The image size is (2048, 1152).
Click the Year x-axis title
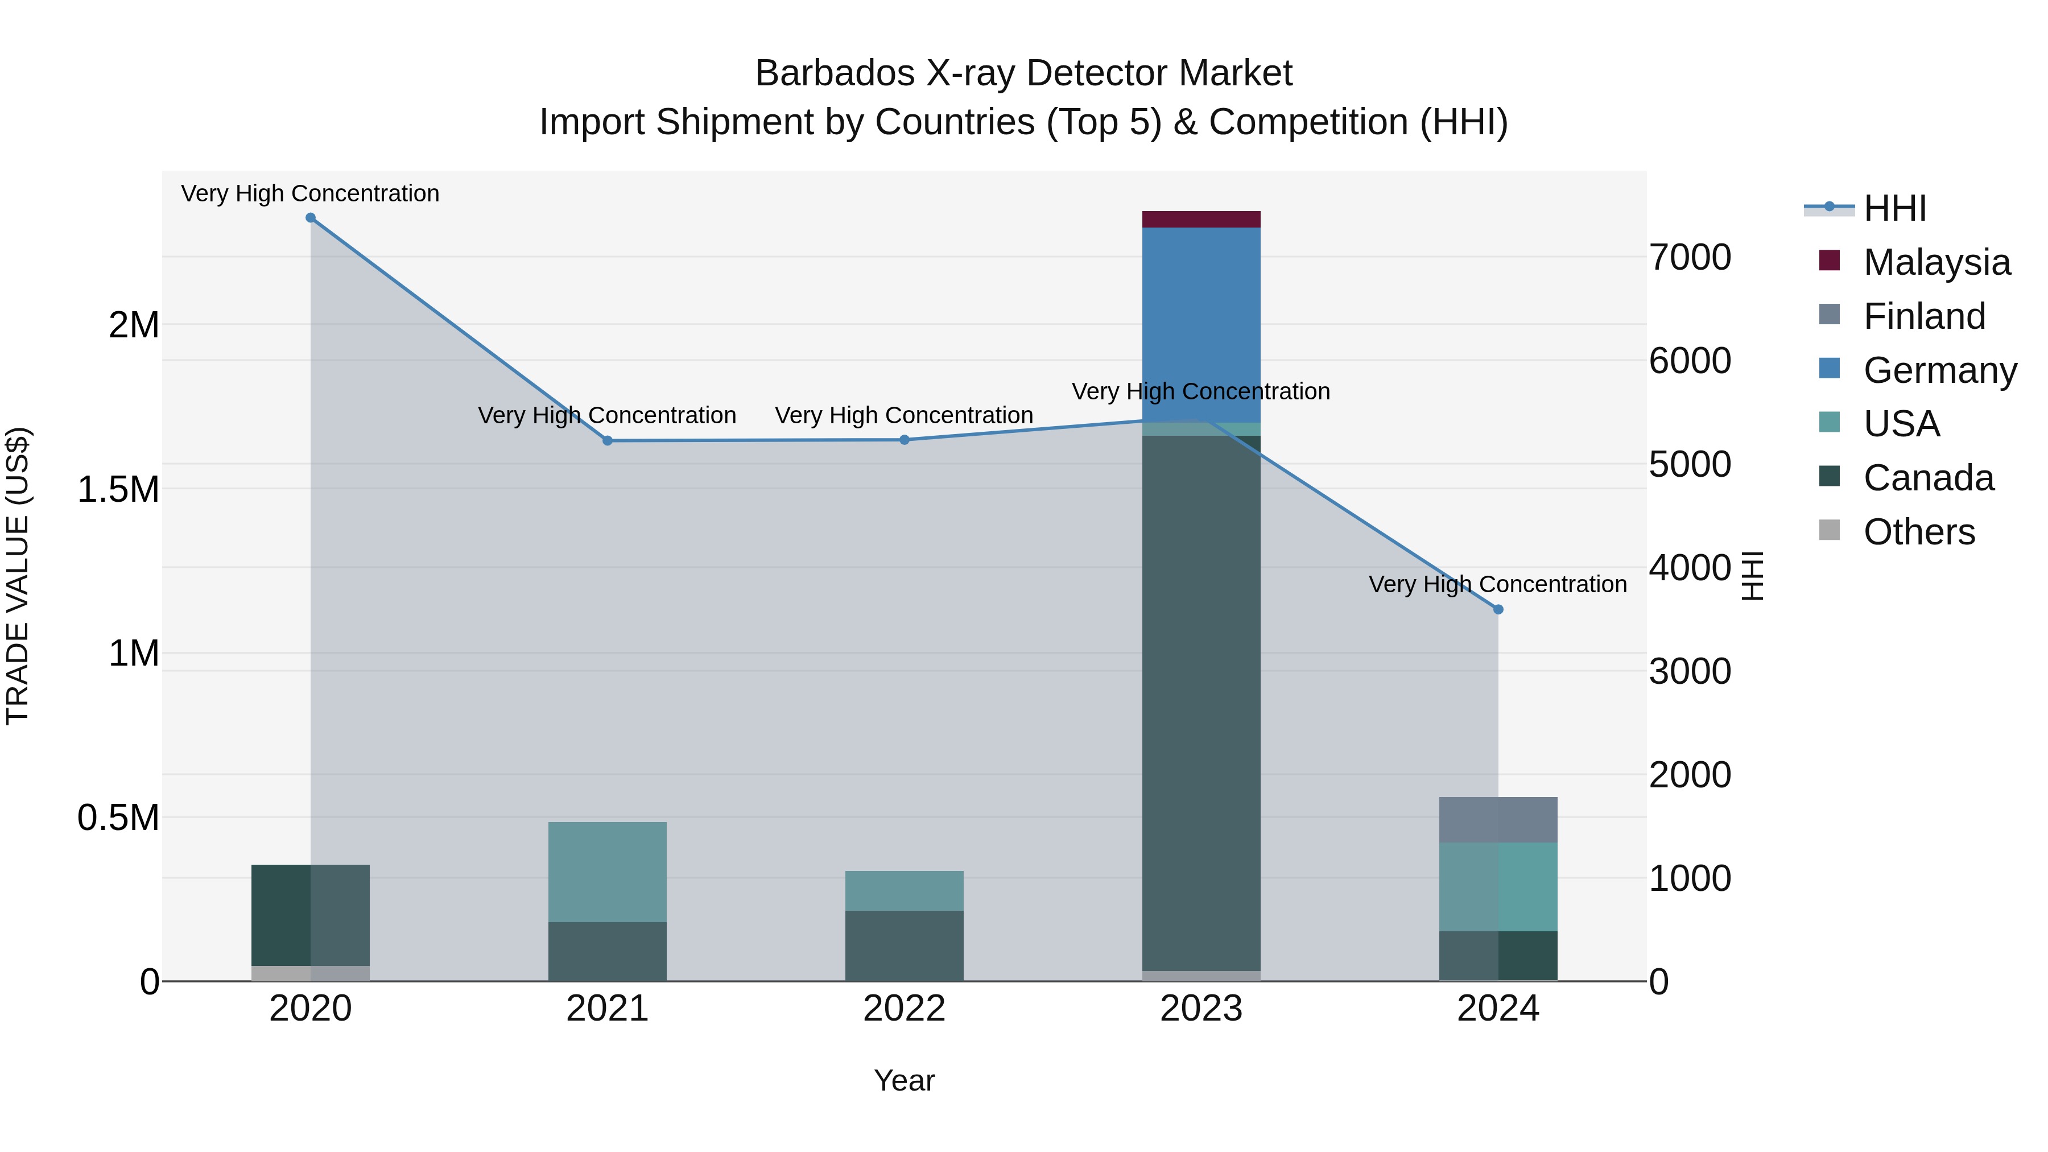[904, 1081]
